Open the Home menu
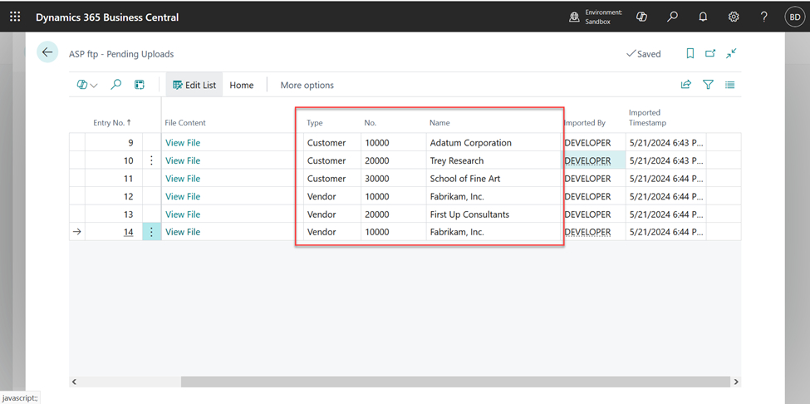 tap(242, 86)
